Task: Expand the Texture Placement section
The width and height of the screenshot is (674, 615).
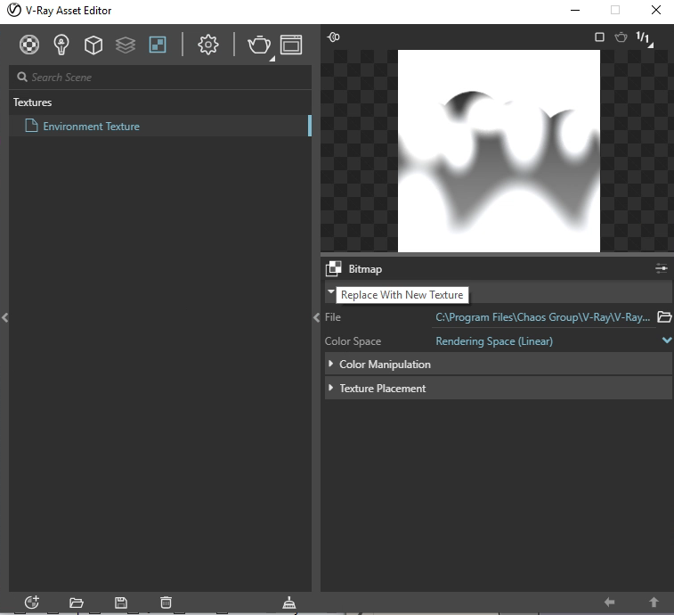Action: click(382, 389)
